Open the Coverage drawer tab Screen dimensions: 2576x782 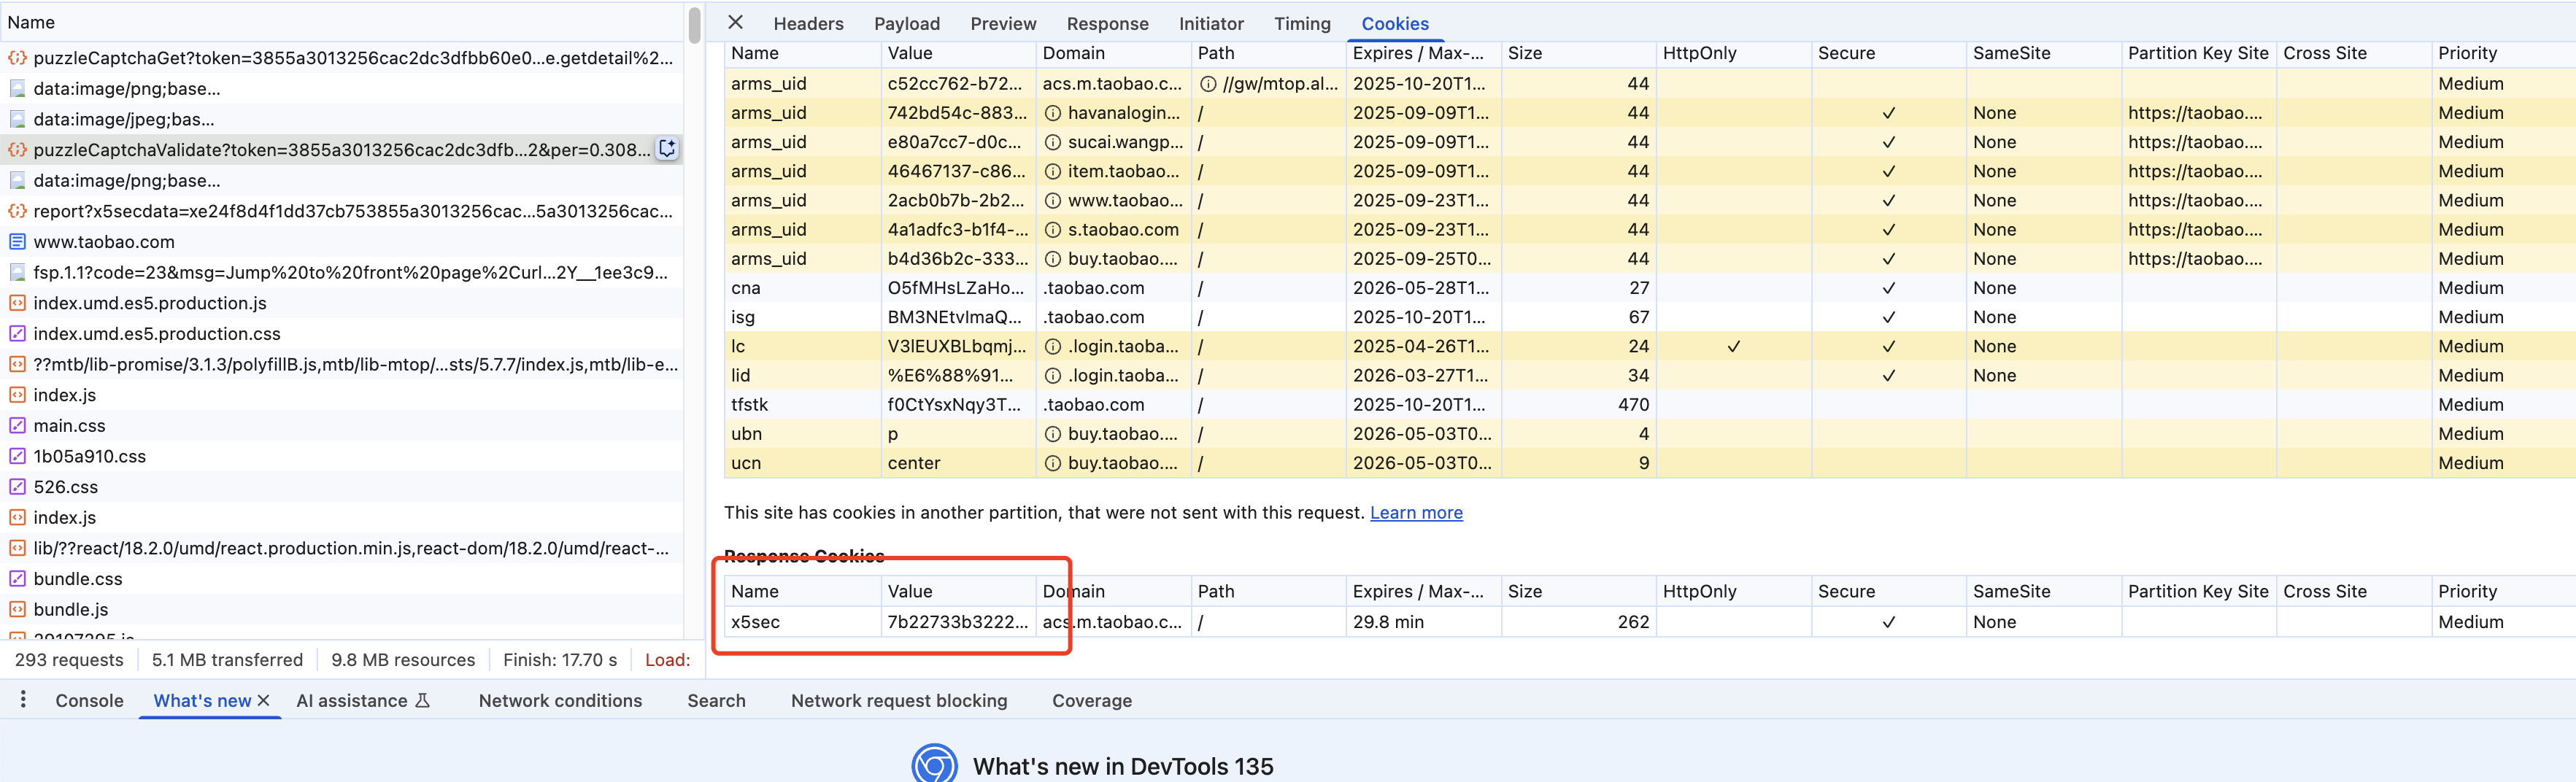point(1092,700)
